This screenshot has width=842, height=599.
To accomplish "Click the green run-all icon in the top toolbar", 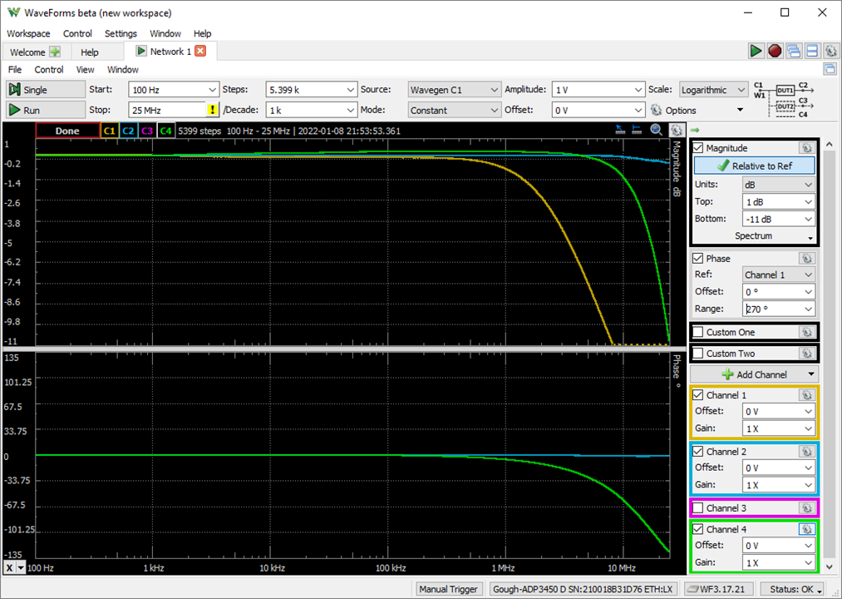I will [x=756, y=51].
